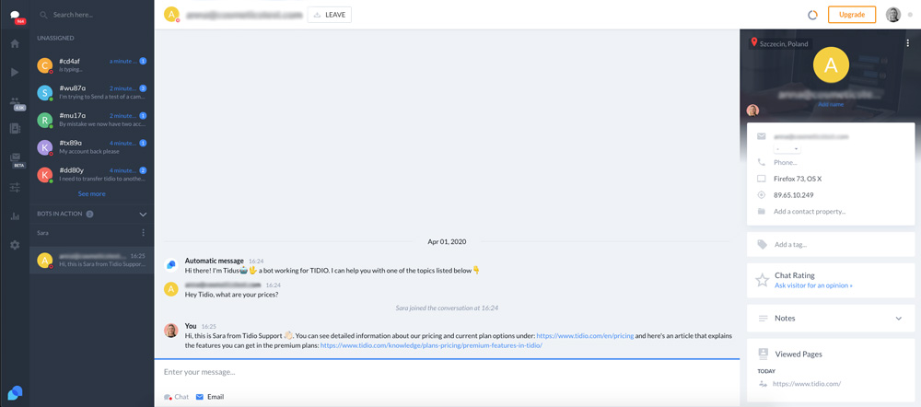Click the Sara avatar next to You
This screenshot has width=921, height=407.
pyautogui.click(x=170, y=330)
